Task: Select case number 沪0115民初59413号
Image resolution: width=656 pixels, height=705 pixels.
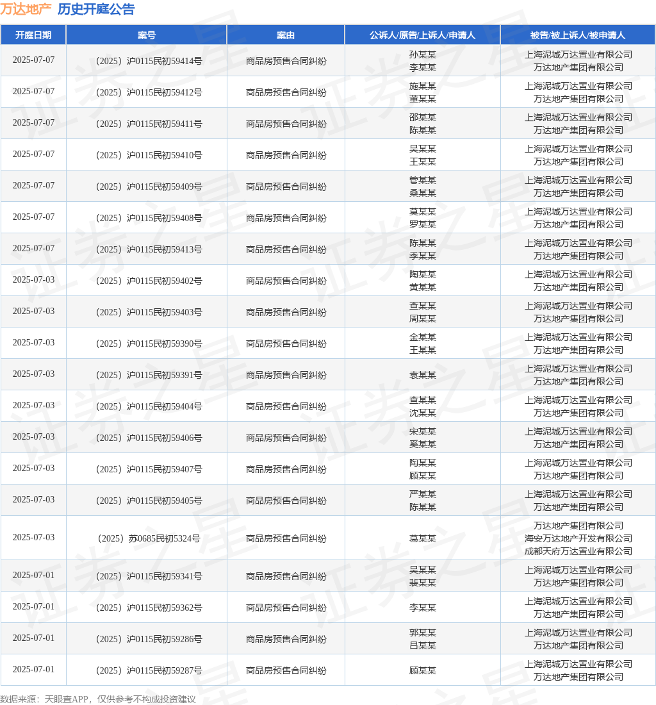Action: [149, 249]
